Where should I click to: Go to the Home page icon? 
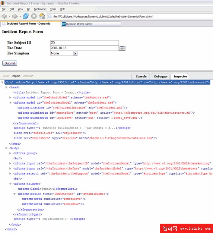point(42,16)
